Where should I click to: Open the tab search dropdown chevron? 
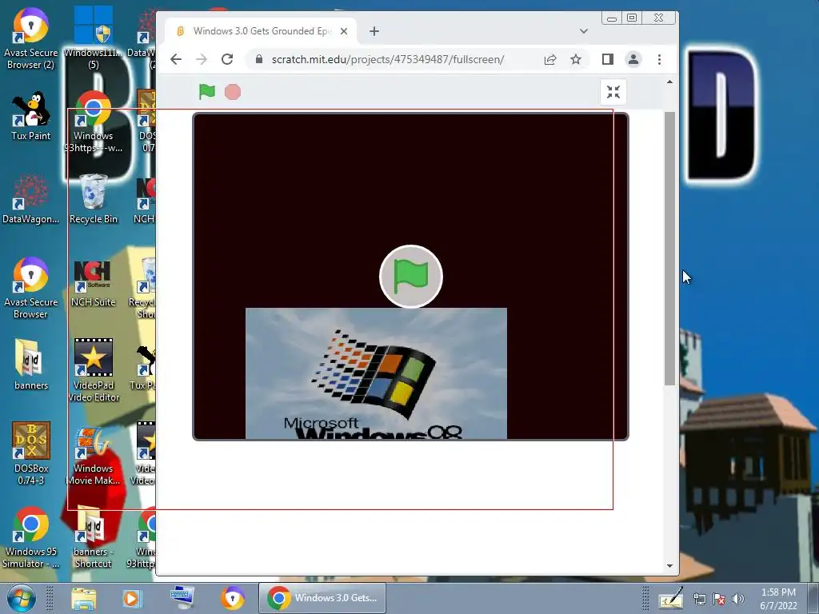pos(584,31)
